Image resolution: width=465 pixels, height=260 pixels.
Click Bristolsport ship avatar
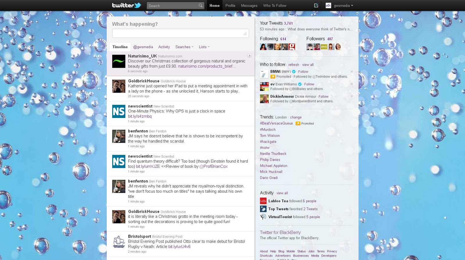click(119, 241)
